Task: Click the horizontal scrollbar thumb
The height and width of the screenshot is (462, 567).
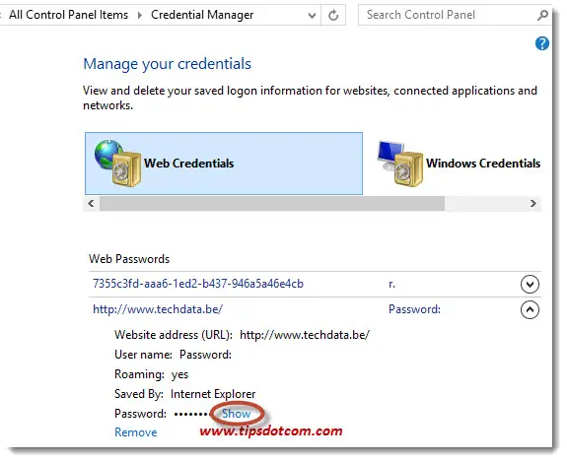Action: tap(272, 203)
